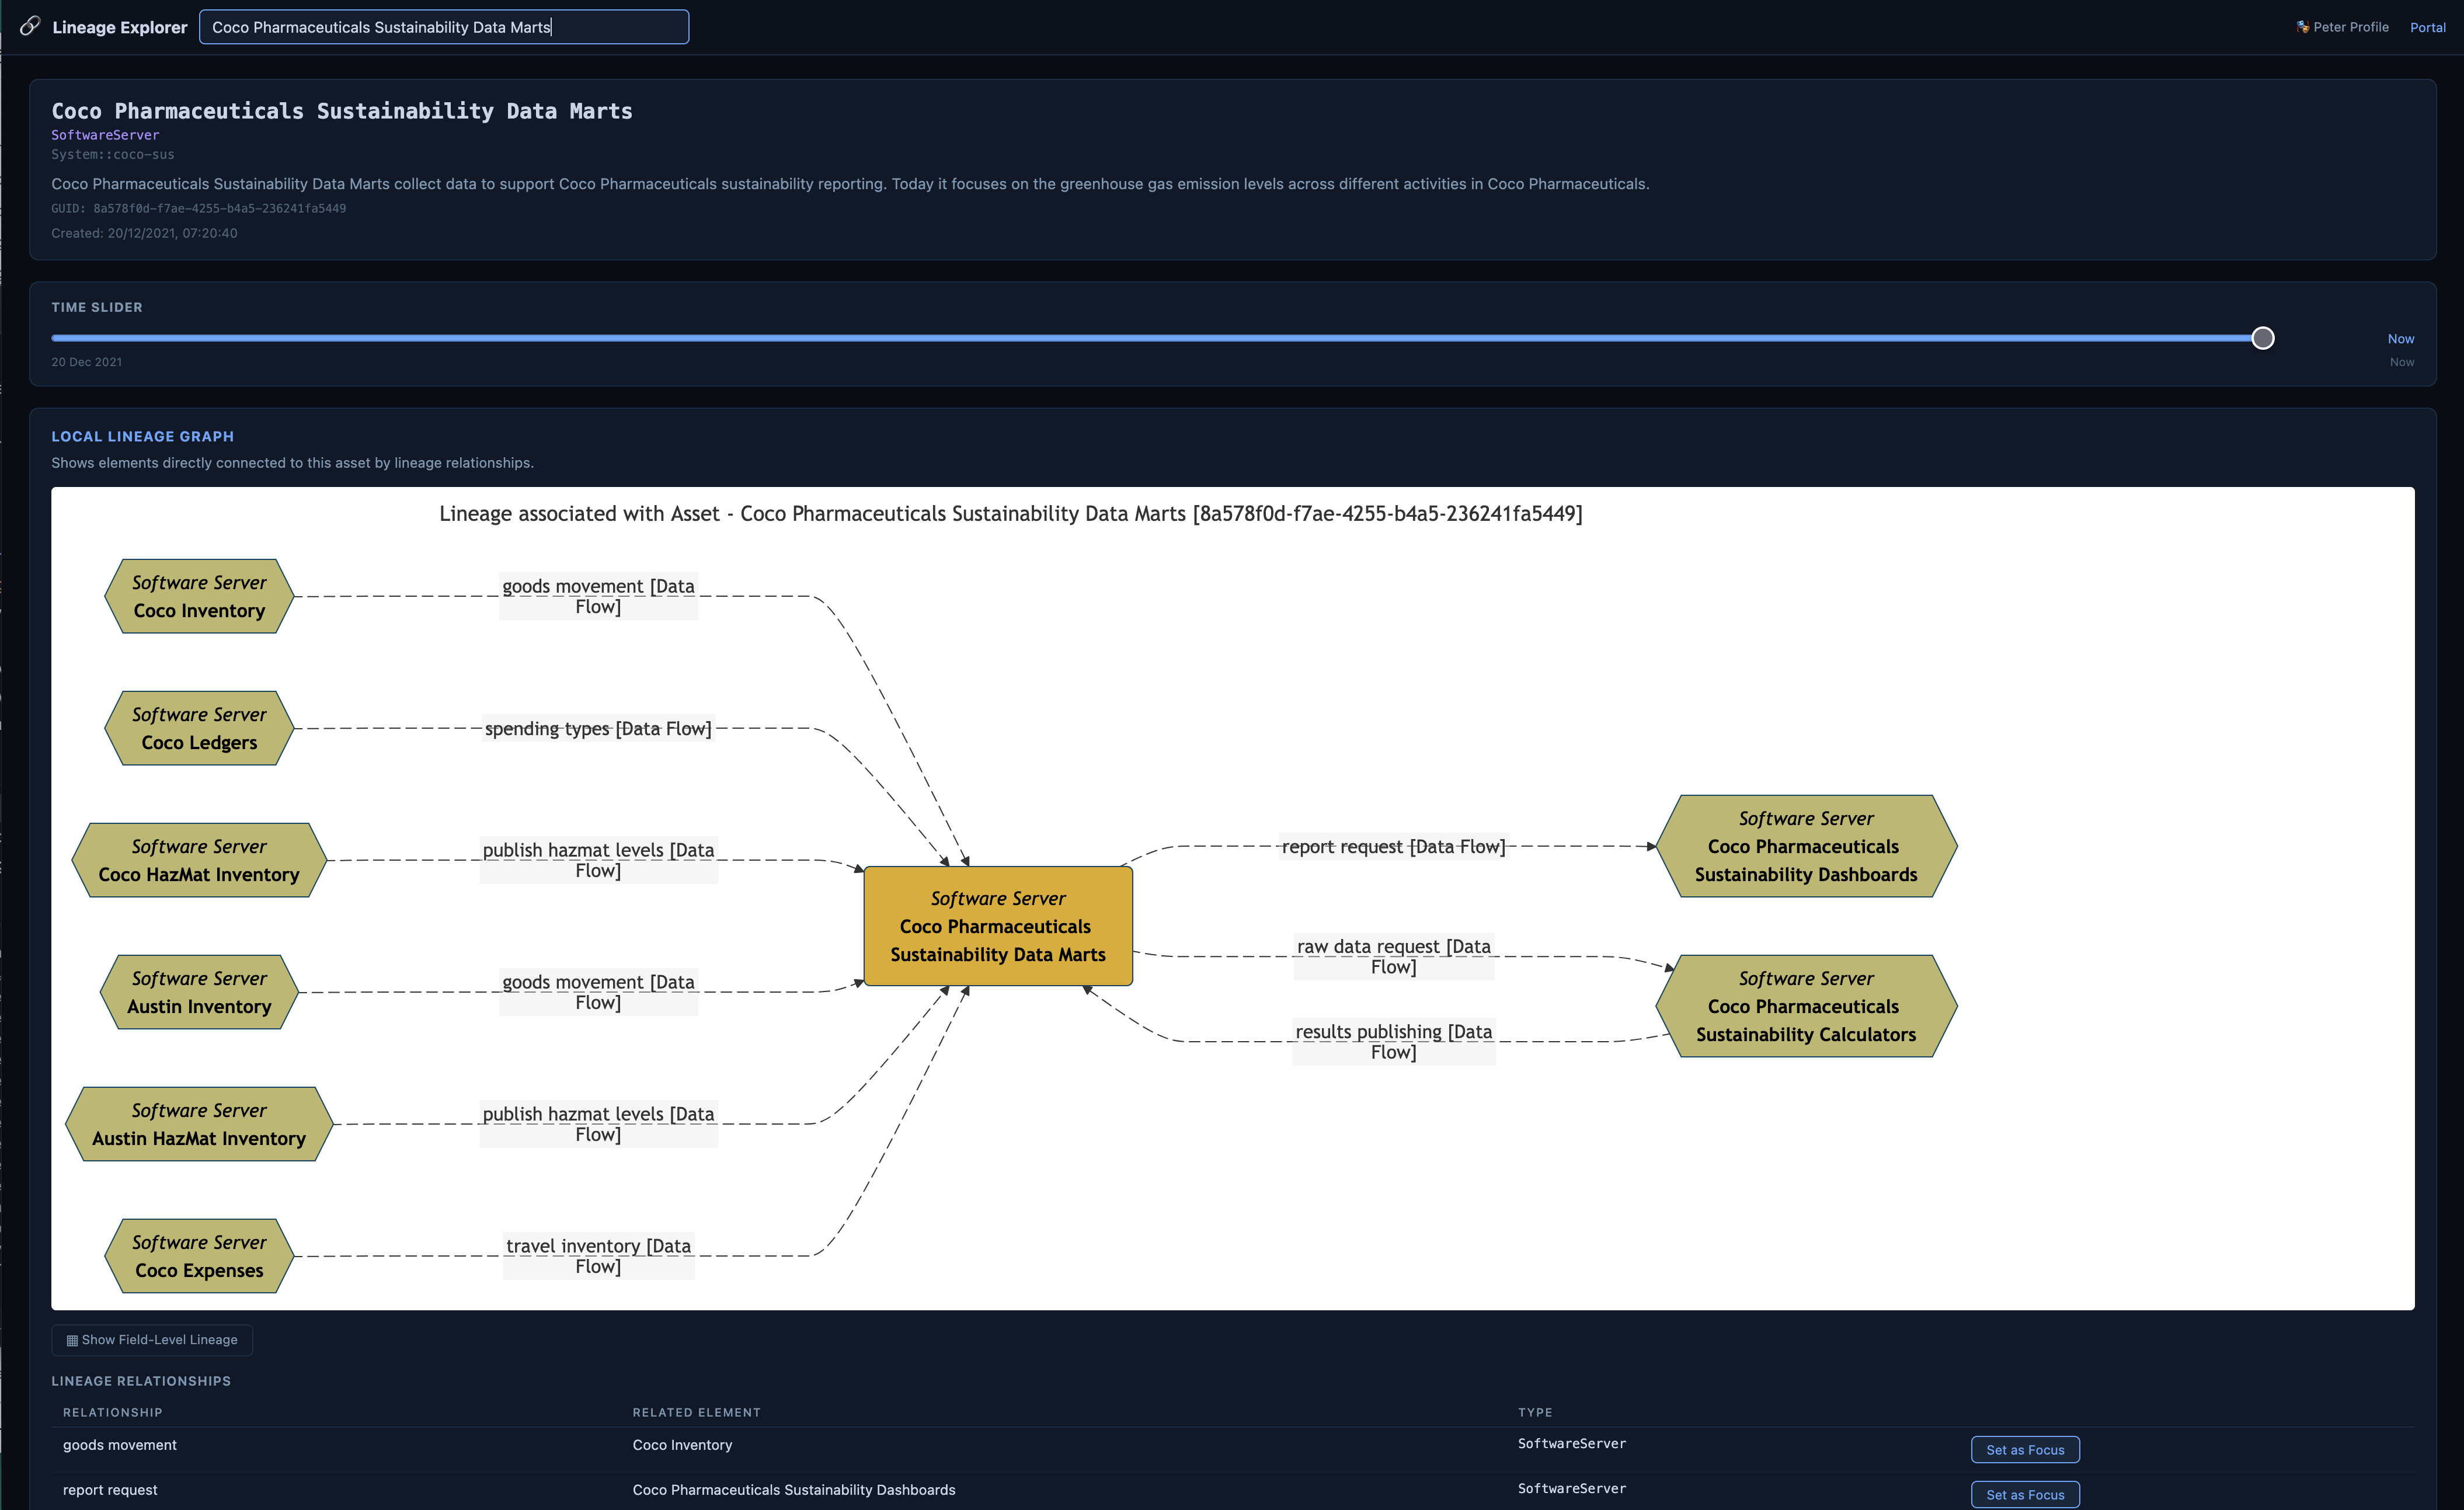Click the Lineage Explorer link icon
Screen dimensions: 2464x1510
(x=30, y=27)
